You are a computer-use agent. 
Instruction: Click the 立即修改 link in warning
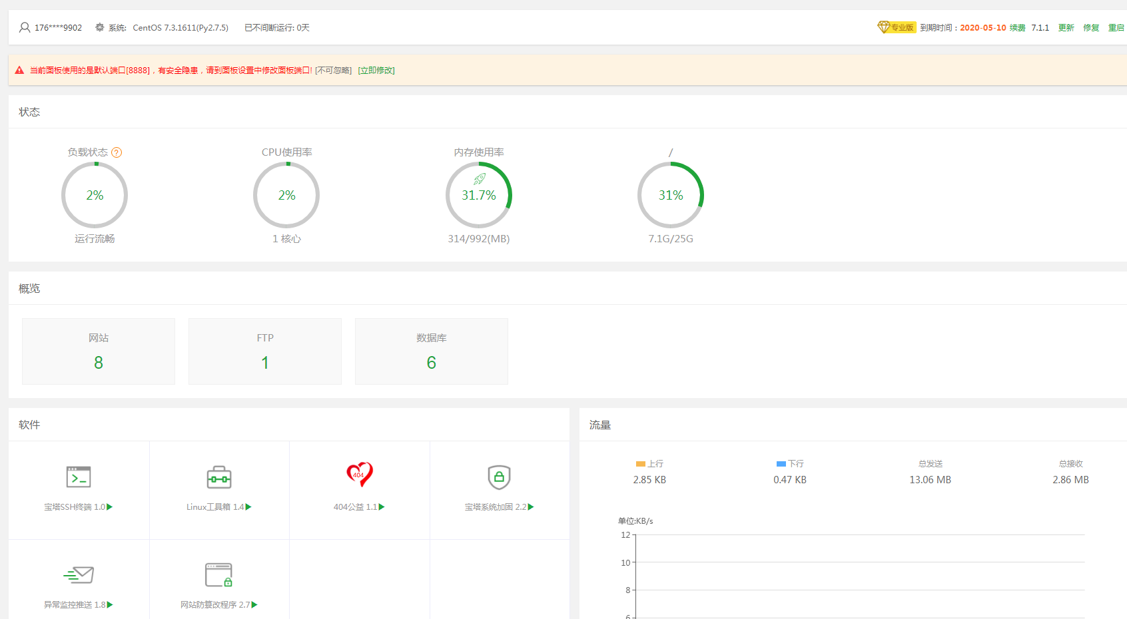(376, 71)
